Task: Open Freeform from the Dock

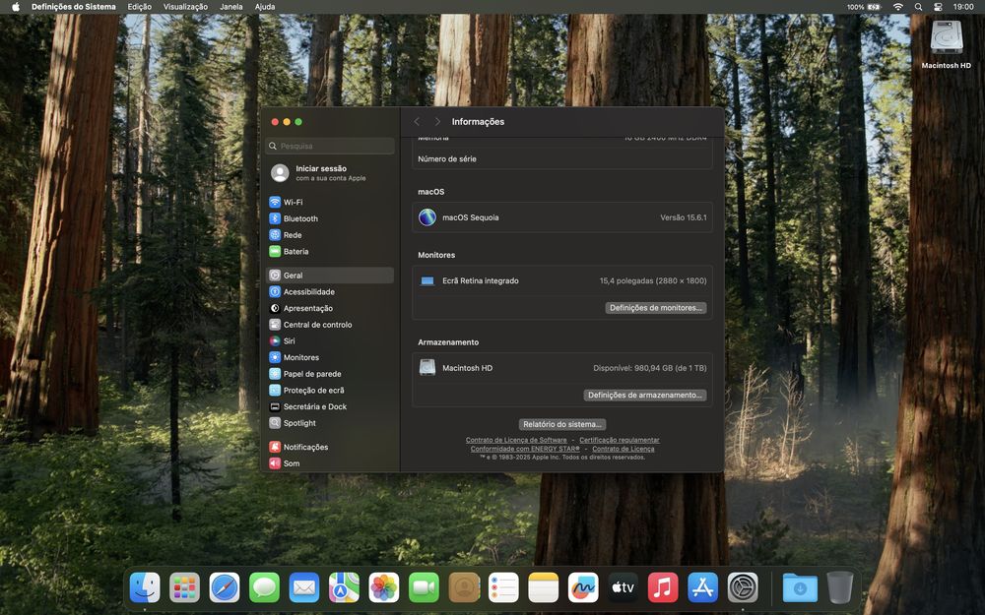Action: click(x=583, y=588)
